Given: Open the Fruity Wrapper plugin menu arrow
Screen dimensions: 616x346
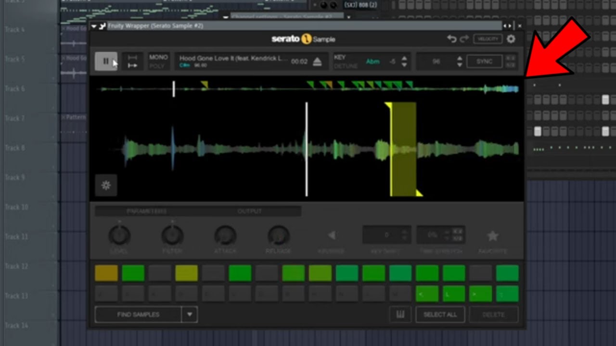Looking at the screenshot, I should point(94,26).
